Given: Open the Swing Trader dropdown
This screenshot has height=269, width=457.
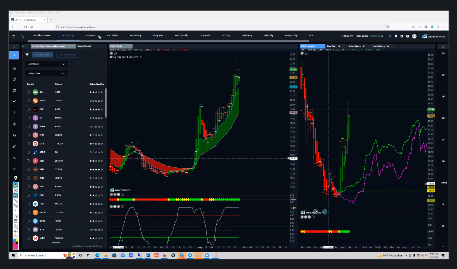Looking at the screenshot, I should click(47, 74).
